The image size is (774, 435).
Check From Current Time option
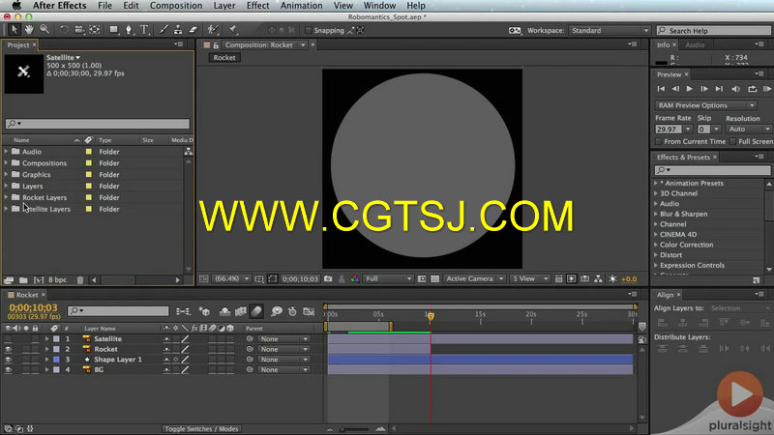pyautogui.click(x=658, y=141)
